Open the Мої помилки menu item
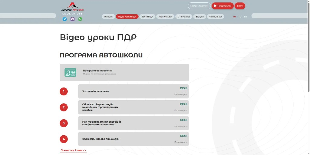Image resolution: width=310 pixels, height=155 pixels. [x=165, y=17]
